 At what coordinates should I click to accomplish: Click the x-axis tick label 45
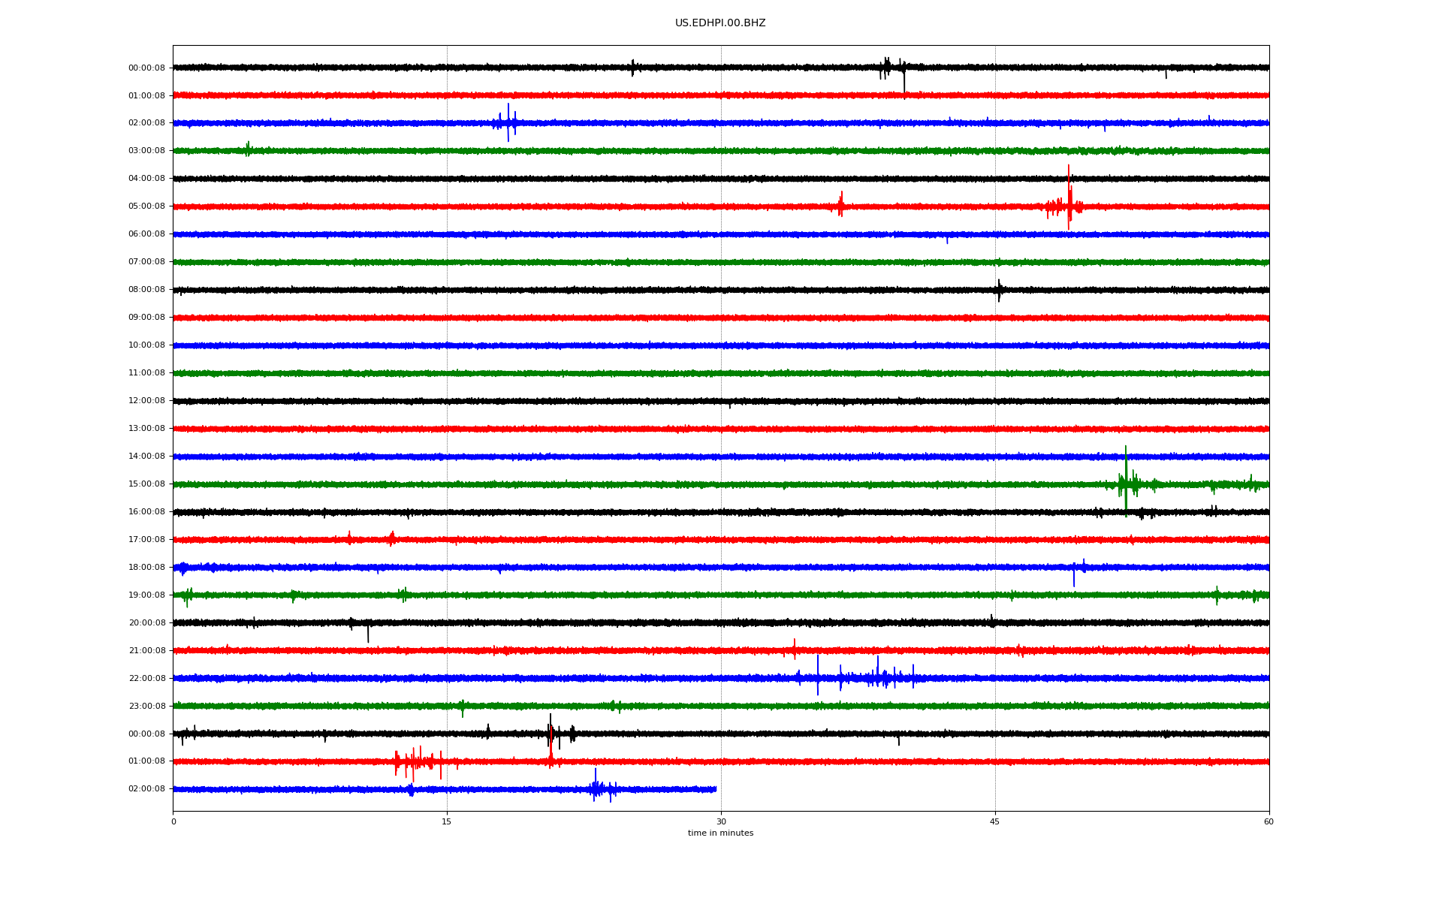click(x=994, y=822)
